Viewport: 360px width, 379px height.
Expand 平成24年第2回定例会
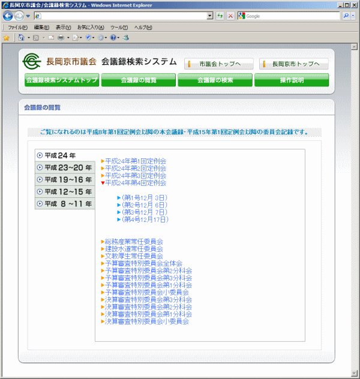(x=136, y=169)
